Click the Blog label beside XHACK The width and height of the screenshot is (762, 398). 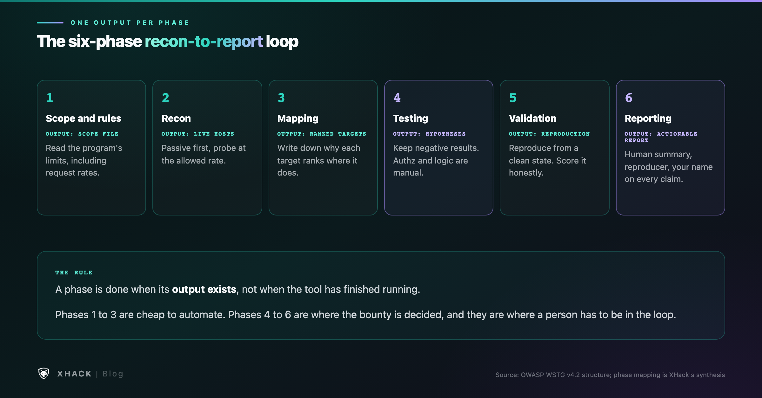[113, 374]
